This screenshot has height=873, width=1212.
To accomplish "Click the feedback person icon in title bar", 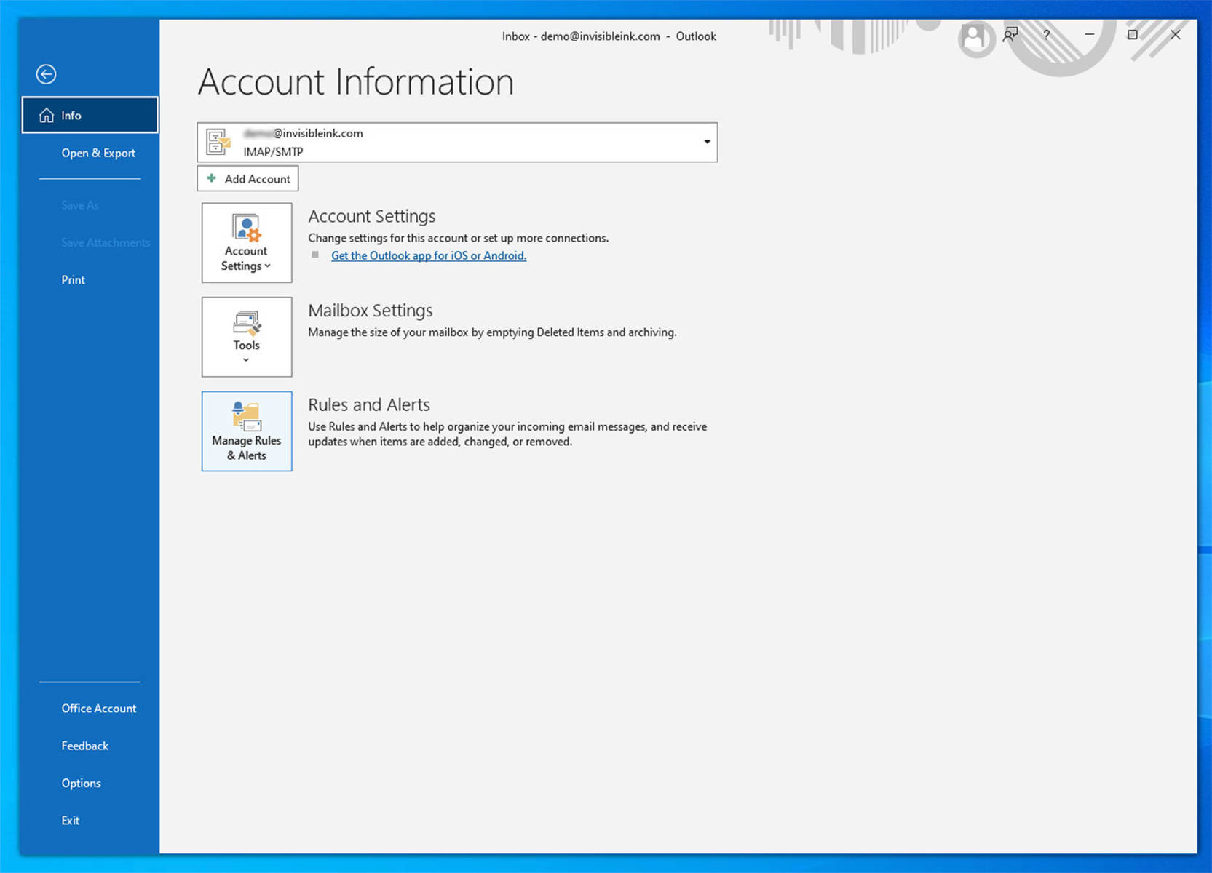I will click(1010, 35).
